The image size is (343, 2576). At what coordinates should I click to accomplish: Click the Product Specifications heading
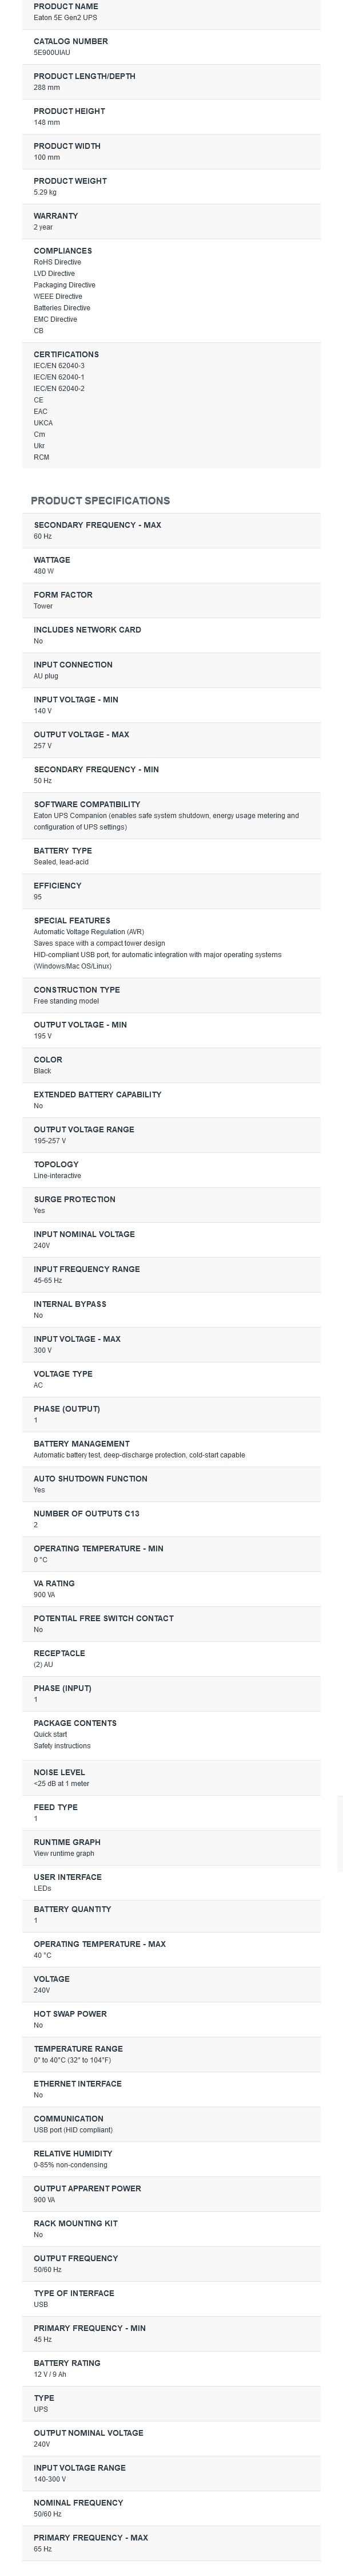point(100,501)
